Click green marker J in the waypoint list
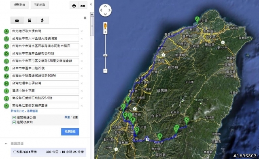The width and height of the screenshot is (259, 159). pyautogui.click(x=6, y=98)
